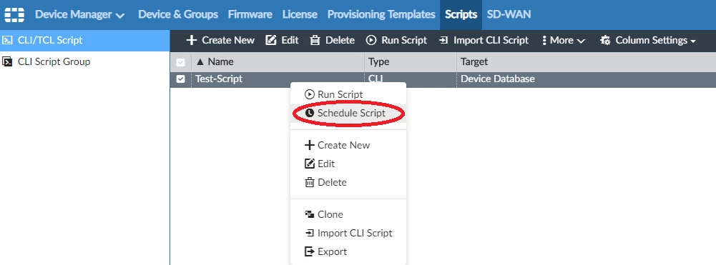Click the toolbar Edit button

coord(283,40)
